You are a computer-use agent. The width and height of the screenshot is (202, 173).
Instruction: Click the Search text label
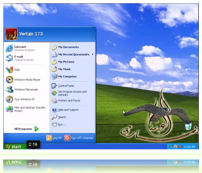point(62,117)
